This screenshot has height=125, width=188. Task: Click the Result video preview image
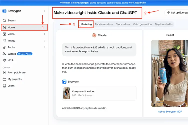(170, 73)
